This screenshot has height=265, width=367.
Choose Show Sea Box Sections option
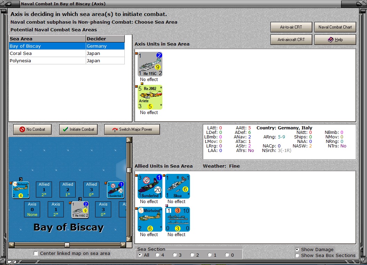[297, 255]
